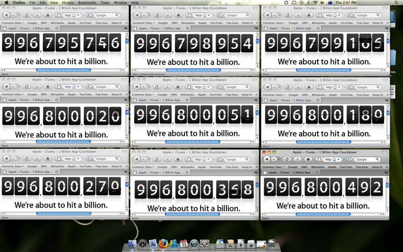Click Back button in 996,800,051 window
Screen dimensions: 403x252
[x=137, y=87]
